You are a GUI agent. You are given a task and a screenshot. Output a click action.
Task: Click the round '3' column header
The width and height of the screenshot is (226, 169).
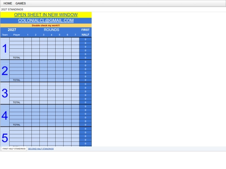(x=44, y=35)
